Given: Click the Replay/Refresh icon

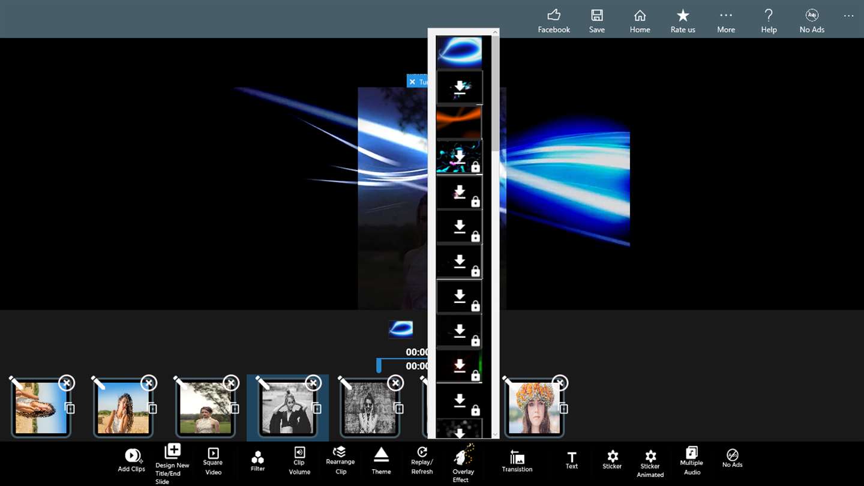Looking at the screenshot, I should tap(422, 461).
